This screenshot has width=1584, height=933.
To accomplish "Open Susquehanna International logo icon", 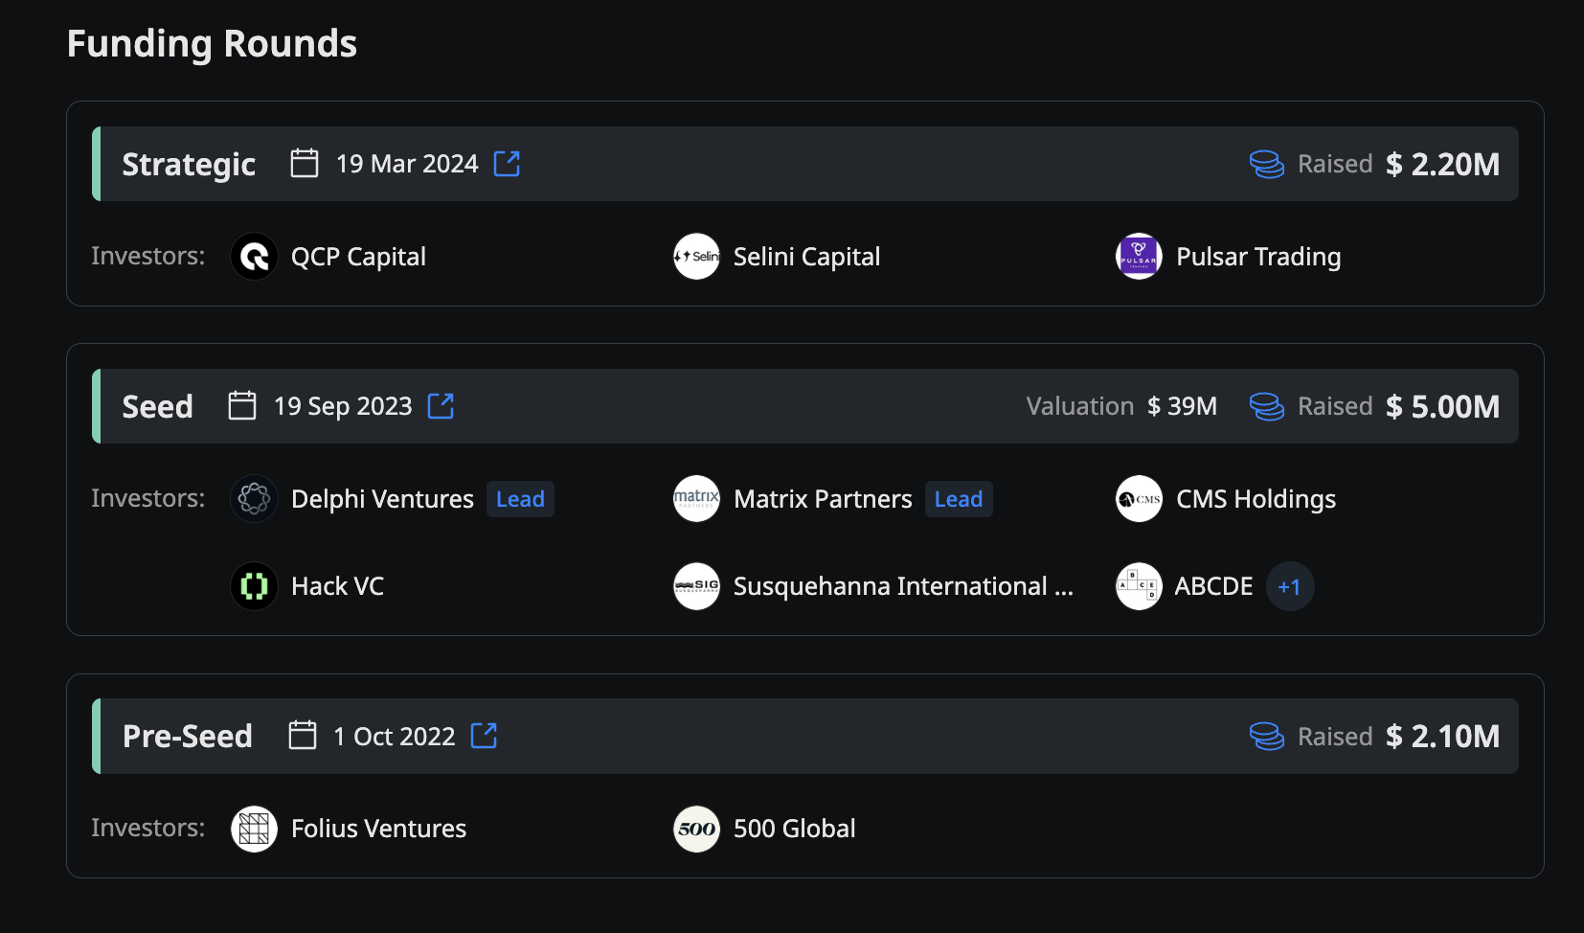I will point(697,586).
